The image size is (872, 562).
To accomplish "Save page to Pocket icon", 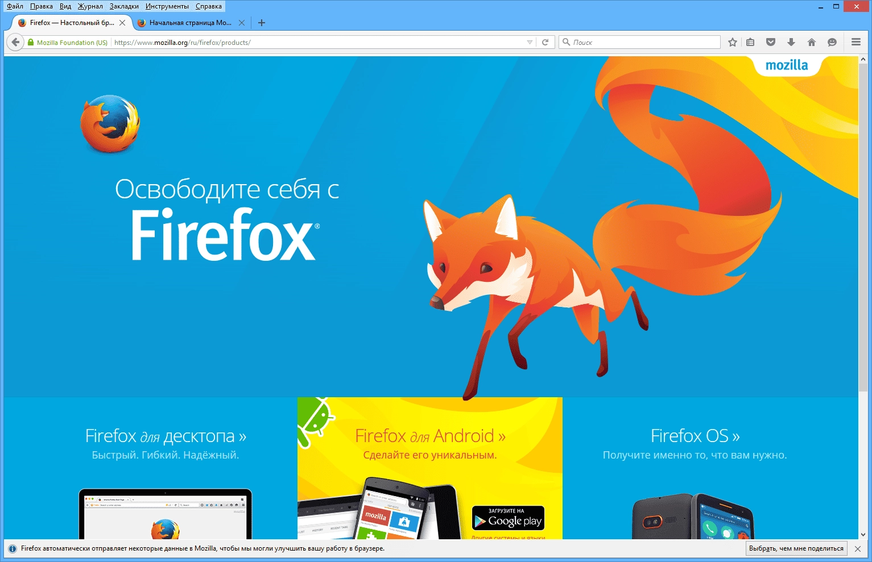I will pos(771,42).
